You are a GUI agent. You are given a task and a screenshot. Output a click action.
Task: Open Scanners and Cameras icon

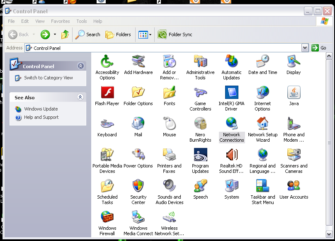294,155
